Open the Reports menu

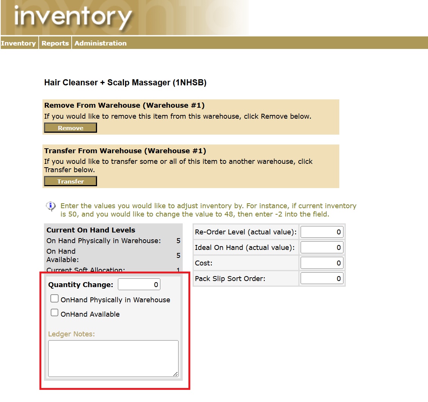[x=55, y=43]
